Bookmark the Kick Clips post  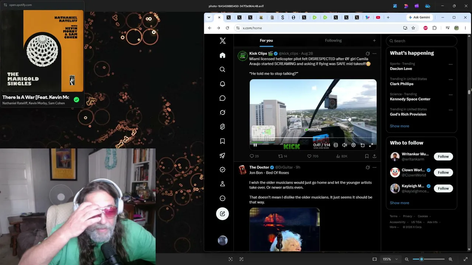(x=367, y=156)
